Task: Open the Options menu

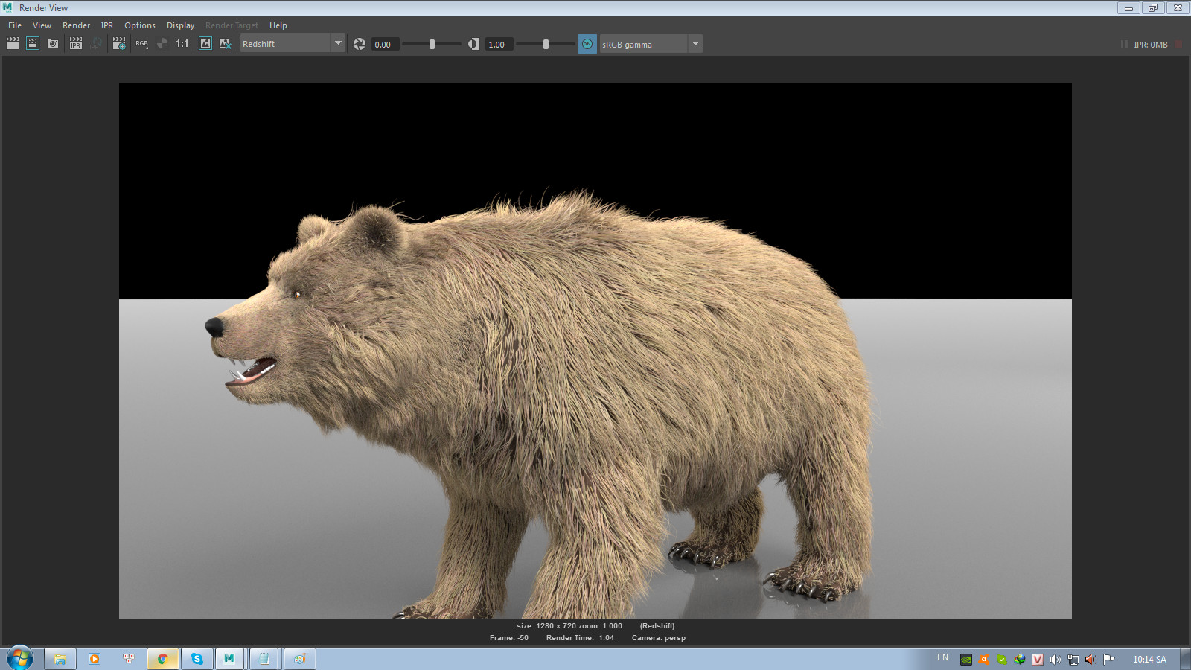Action: tap(140, 25)
